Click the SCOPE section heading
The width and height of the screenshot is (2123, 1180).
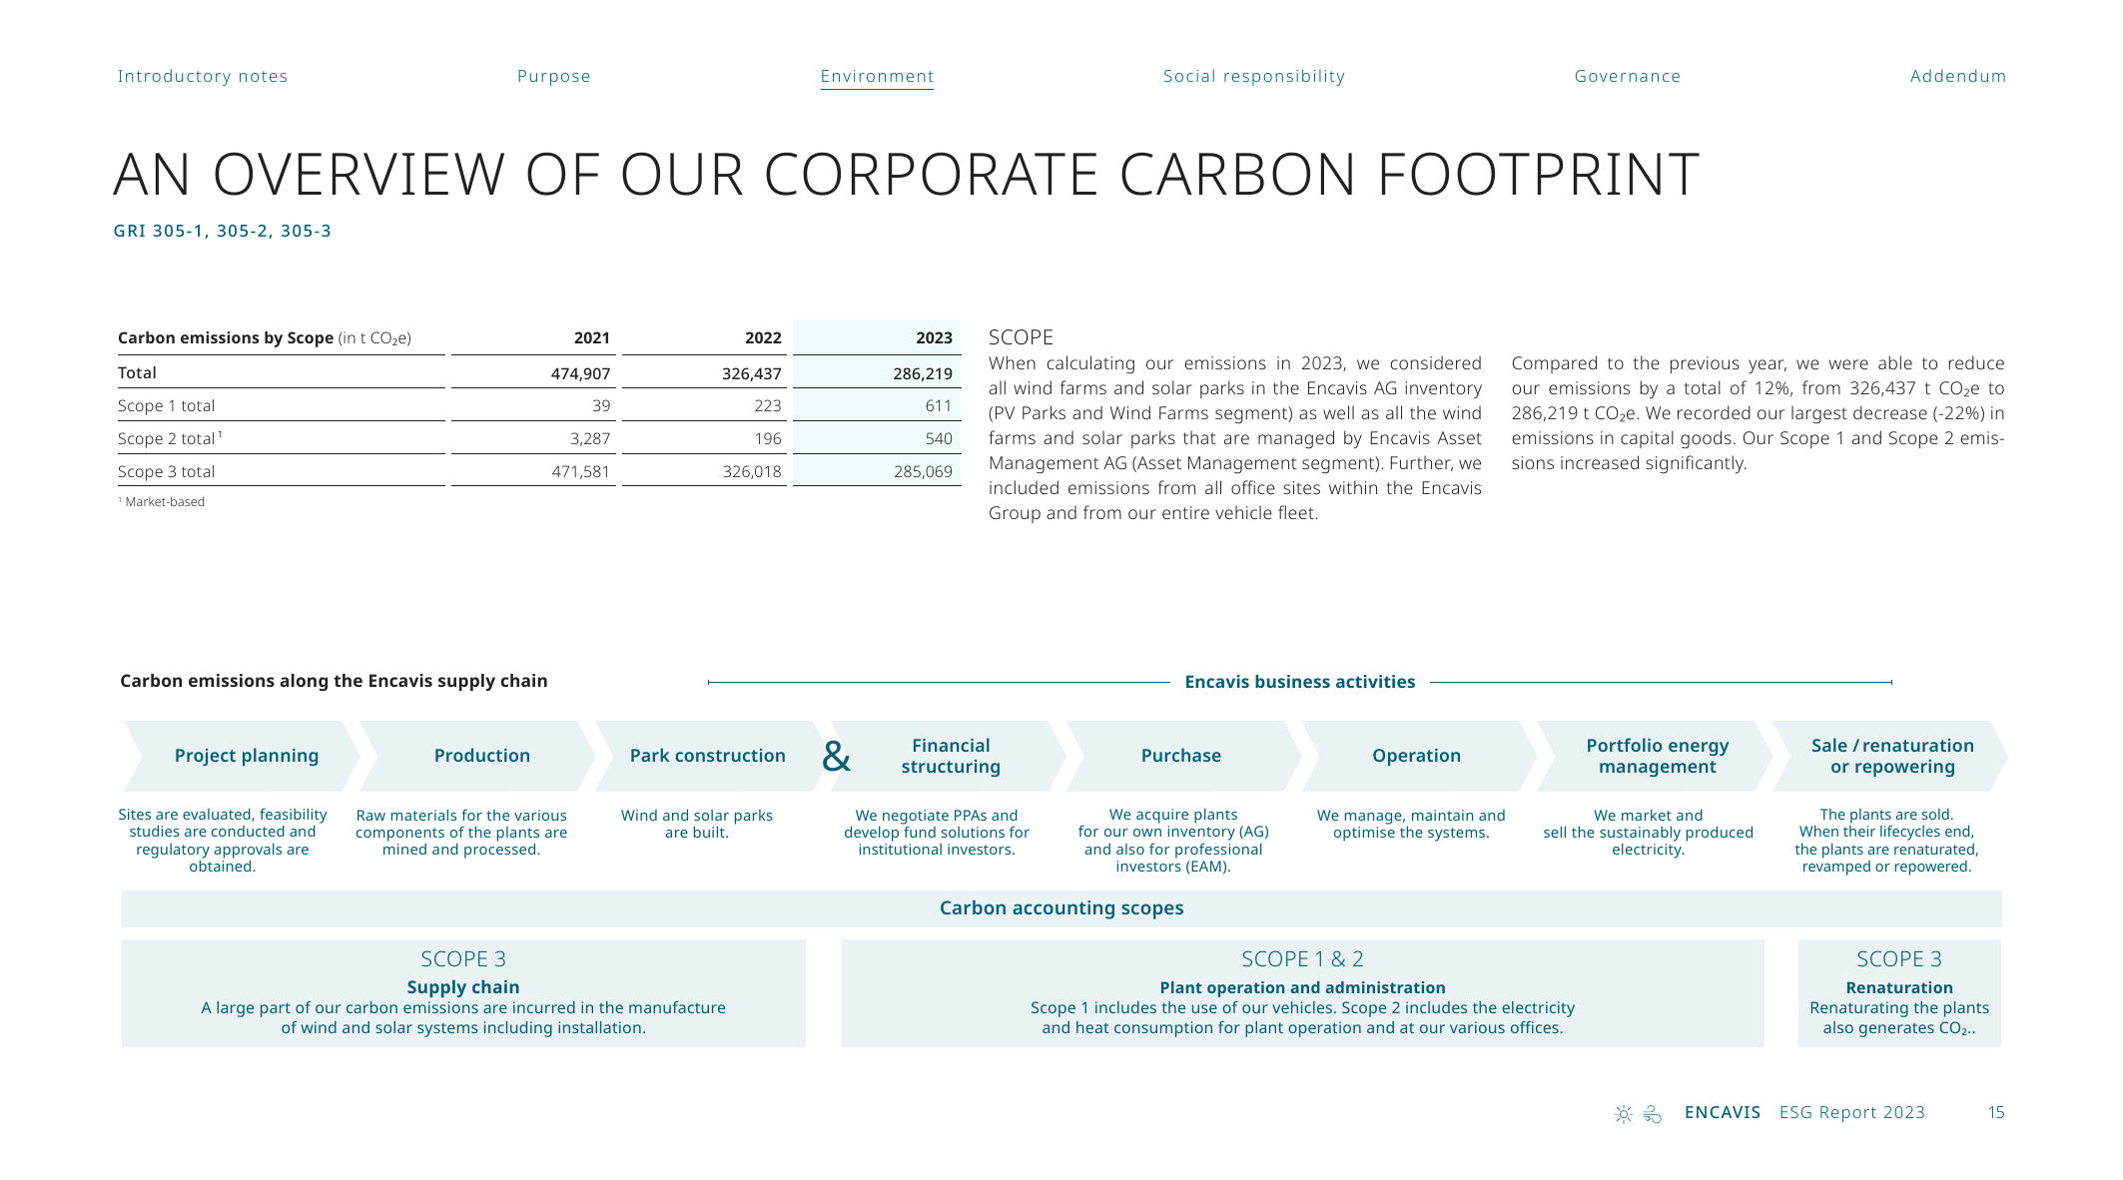[1021, 337]
